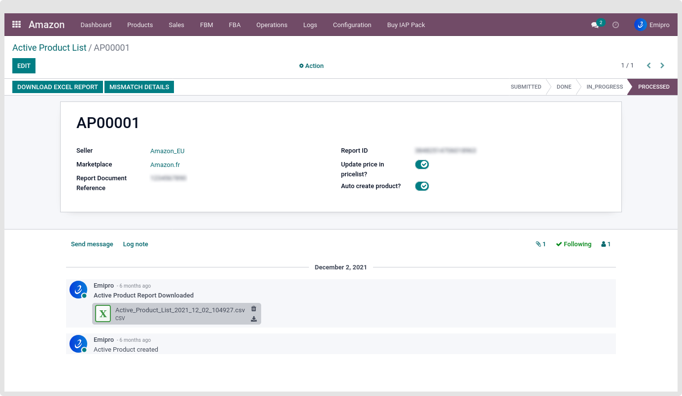The image size is (682, 396).
Task: Download the Active_Product_List CSV attachment
Action: click(x=254, y=319)
